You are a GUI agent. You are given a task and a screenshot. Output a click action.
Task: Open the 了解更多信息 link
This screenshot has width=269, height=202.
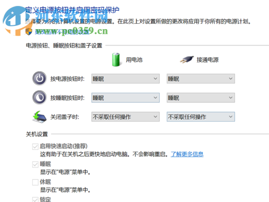pyautogui.click(x=187, y=154)
